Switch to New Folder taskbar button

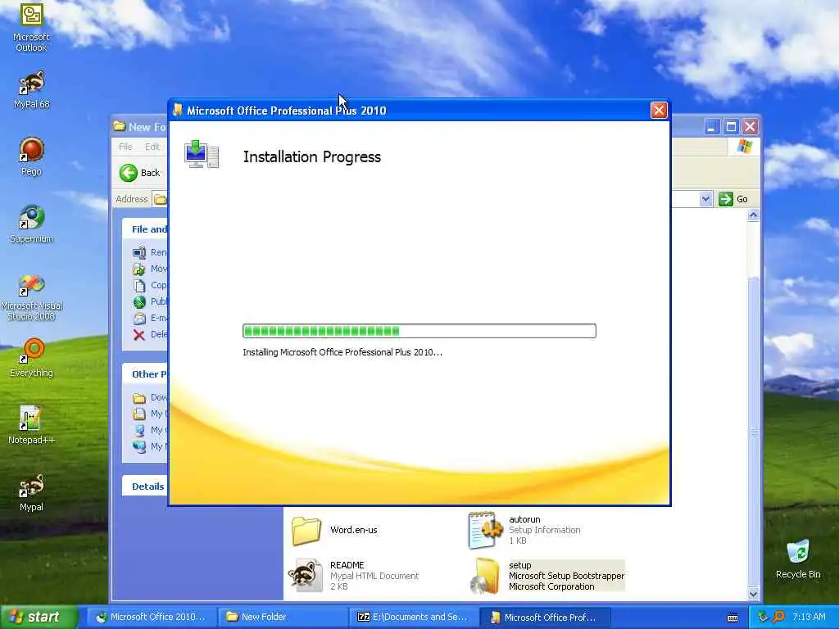[283, 618]
